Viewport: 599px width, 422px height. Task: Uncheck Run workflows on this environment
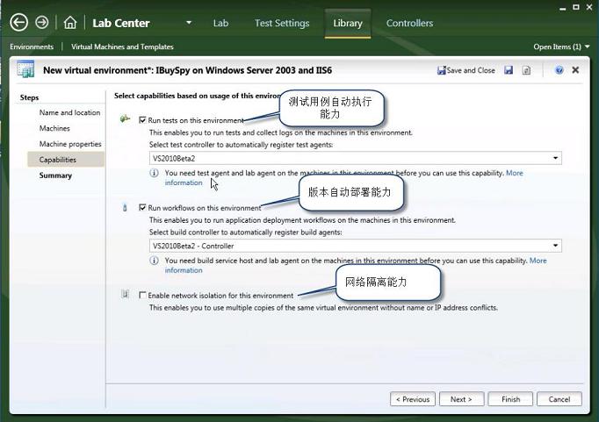point(142,208)
